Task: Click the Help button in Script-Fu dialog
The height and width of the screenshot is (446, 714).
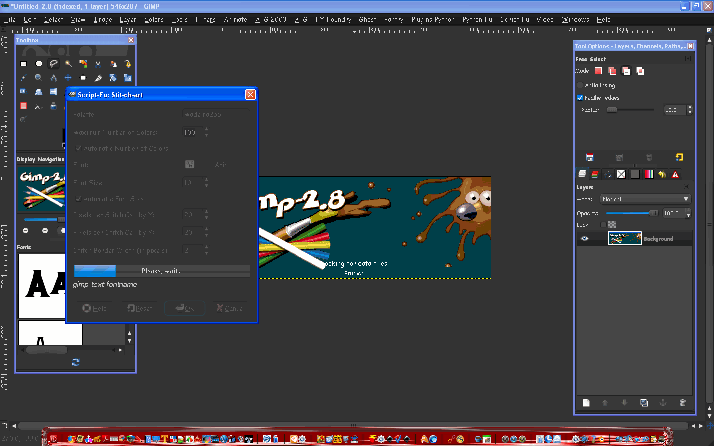Action: point(94,308)
